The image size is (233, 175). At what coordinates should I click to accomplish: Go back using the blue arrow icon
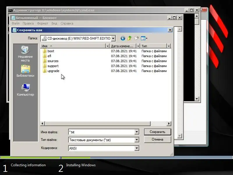pyautogui.click(x=123, y=38)
